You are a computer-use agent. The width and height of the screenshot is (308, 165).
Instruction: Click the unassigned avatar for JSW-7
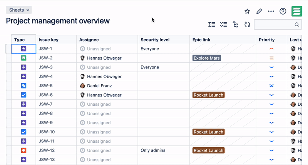click(82, 104)
